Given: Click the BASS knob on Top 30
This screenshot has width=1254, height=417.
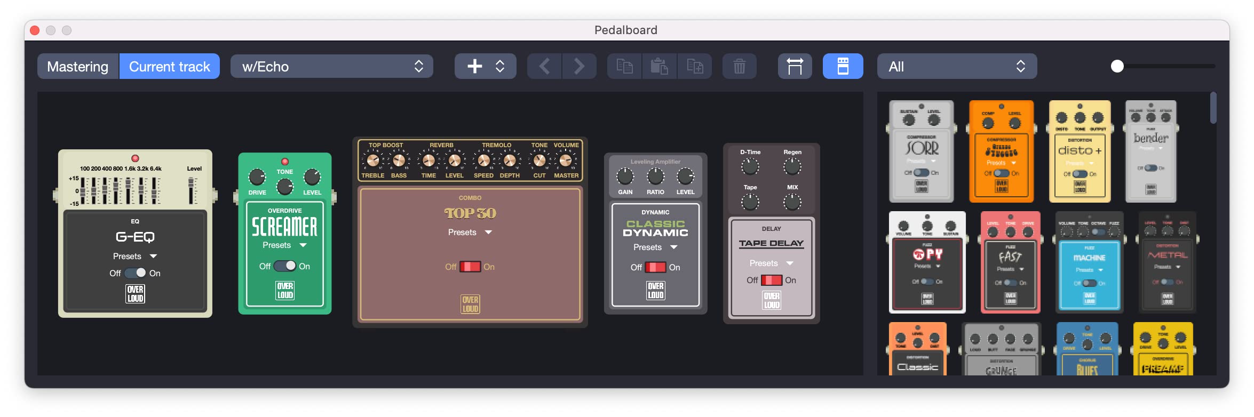Looking at the screenshot, I should 399,160.
